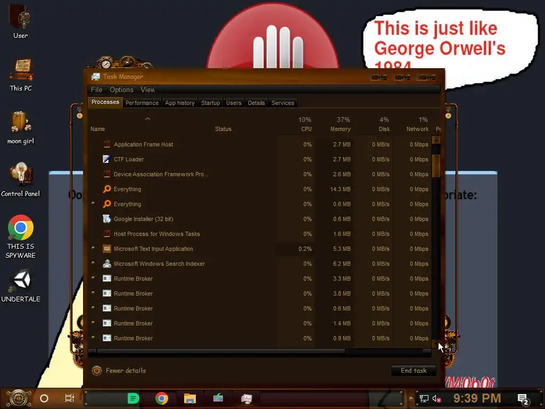Click the Google Installer (32 bit) icon
The height and width of the screenshot is (409, 545).
pos(106,219)
